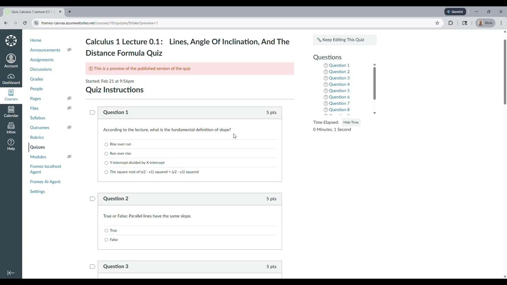This screenshot has width=507, height=285.
Task: Flag Question 2 for review
Action: (x=92, y=199)
